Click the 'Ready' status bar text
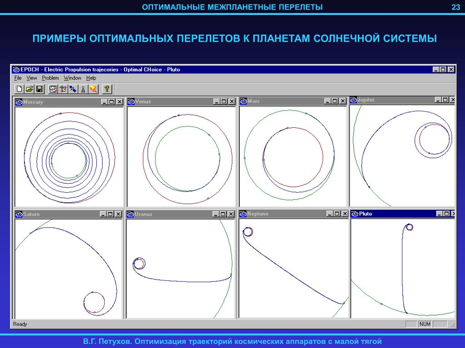 20,324
